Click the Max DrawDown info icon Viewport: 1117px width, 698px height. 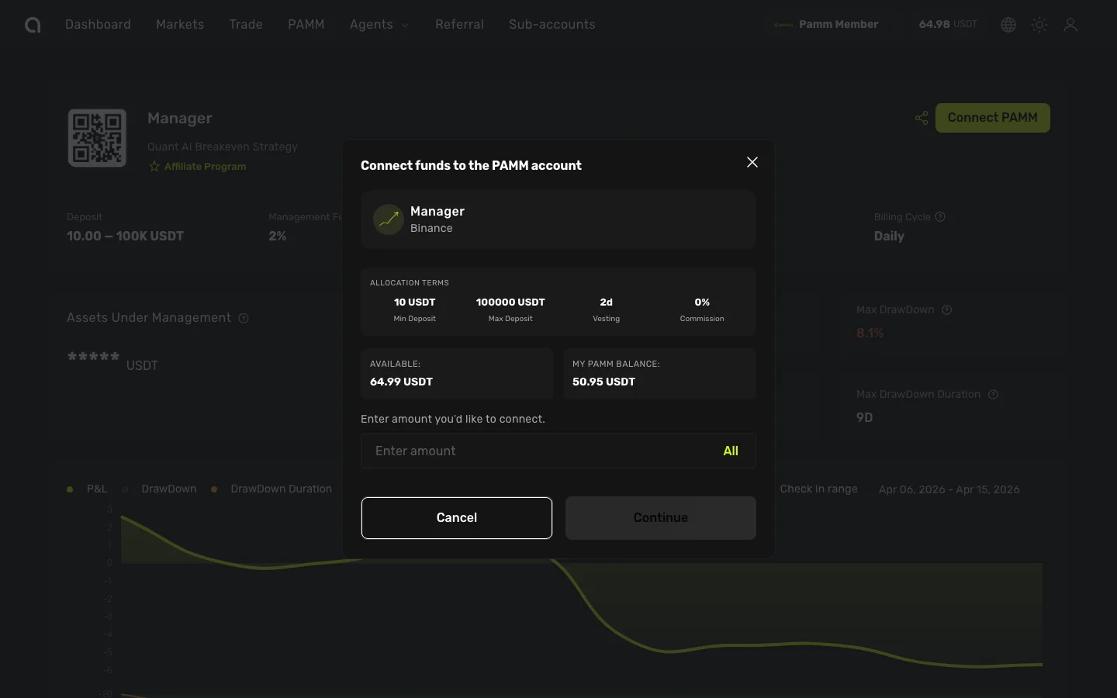(946, 310)
